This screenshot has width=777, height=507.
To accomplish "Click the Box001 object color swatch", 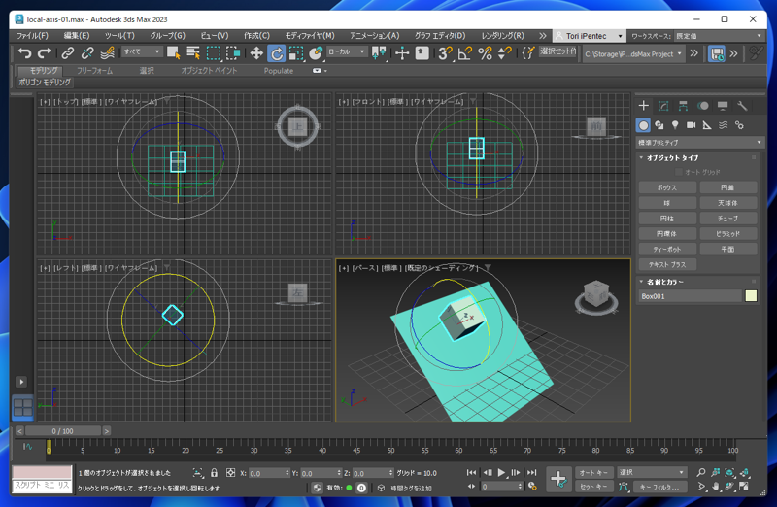I will [751, 296].
